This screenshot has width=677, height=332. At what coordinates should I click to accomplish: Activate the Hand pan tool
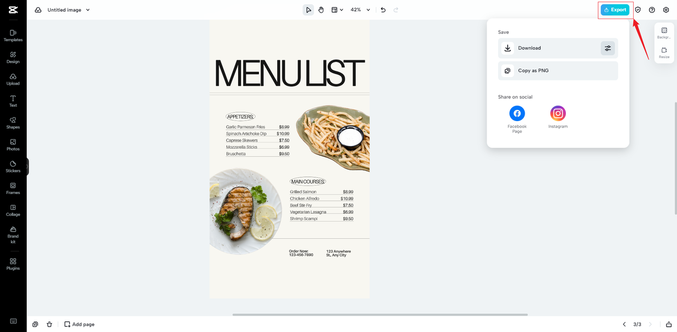click(x=321, y=10)
